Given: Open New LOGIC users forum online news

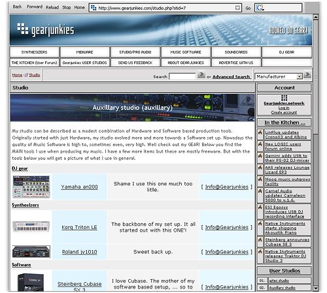Looking at the screenshot, I should pos(283,146).
